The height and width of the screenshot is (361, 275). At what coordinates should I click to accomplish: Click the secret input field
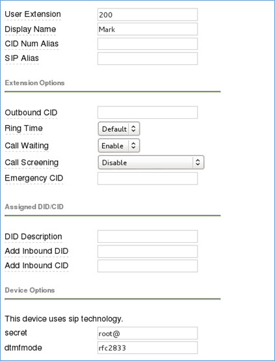[x=148, y=333]
